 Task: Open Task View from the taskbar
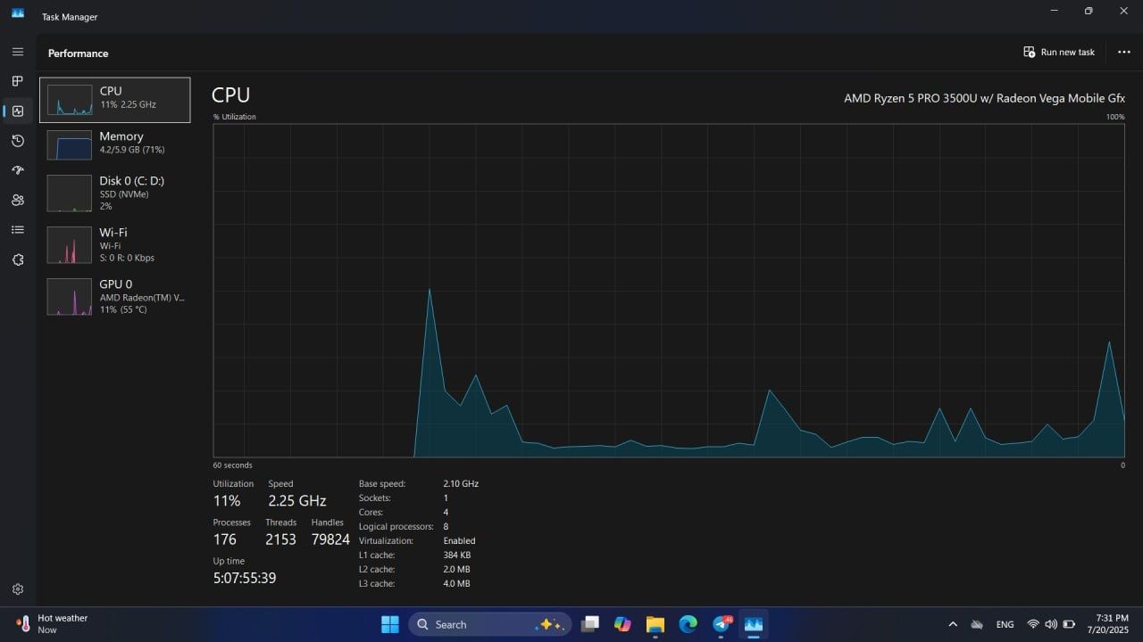[x=590, y=624]
